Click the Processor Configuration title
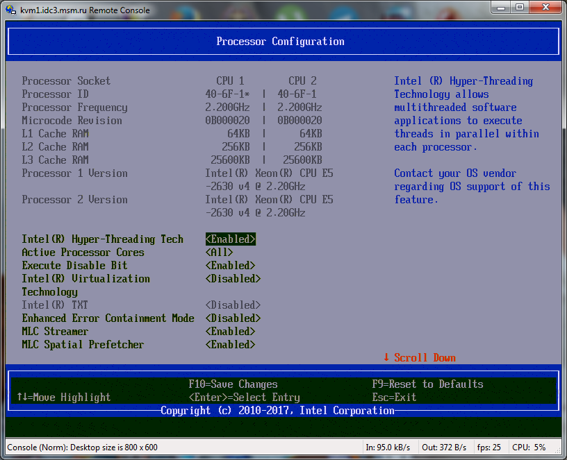The width and height of the screenshot is (567, 460). pos(280,41)
